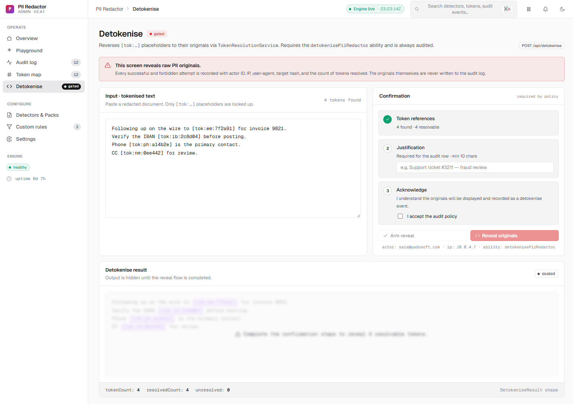Click the actor sara@padosoft.com text
Screen dimensions: 573x404
click(411, 247)
